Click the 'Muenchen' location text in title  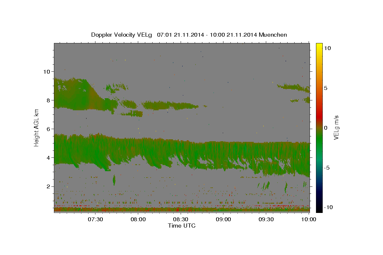[x=273, y=35]
